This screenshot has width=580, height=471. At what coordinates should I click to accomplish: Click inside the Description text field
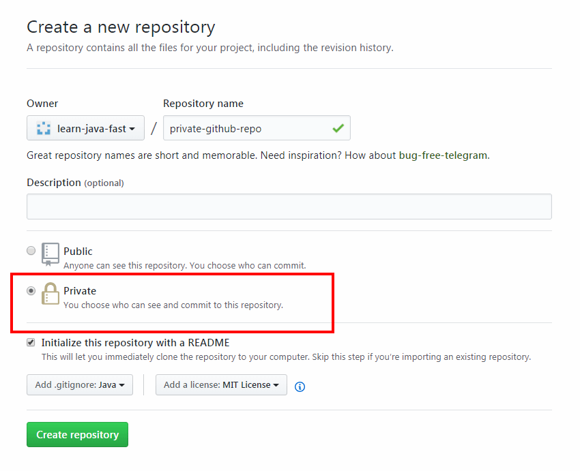289,206
